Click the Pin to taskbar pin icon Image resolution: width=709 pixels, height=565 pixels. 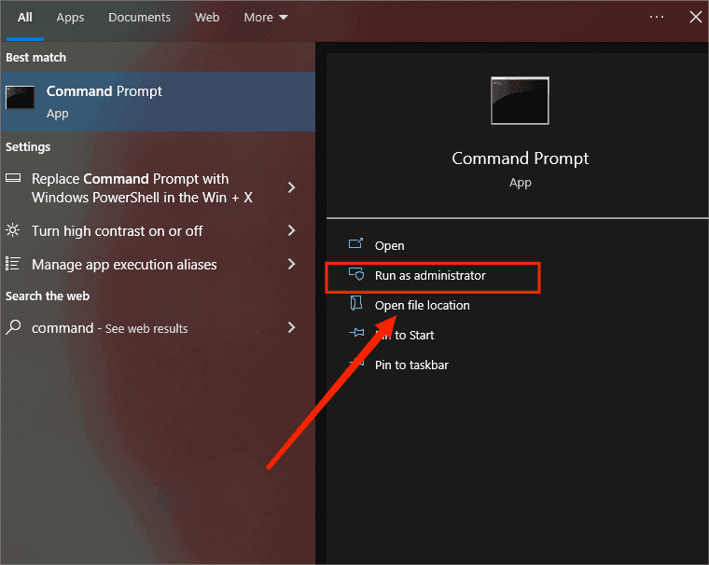tap(355, 365)
